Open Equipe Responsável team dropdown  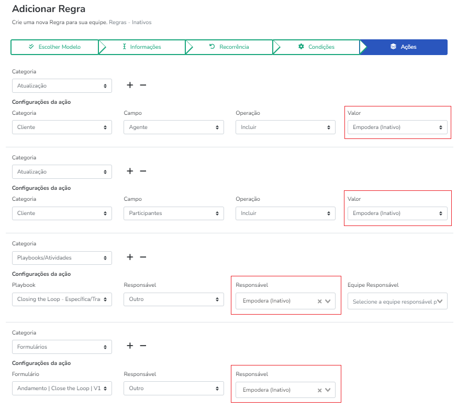397,302
